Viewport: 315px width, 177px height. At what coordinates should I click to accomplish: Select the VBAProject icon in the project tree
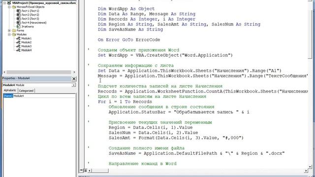click(9, 3)
